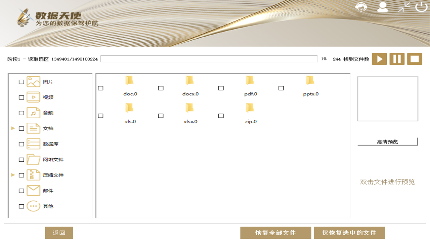Click the scan progress bar

210,59
